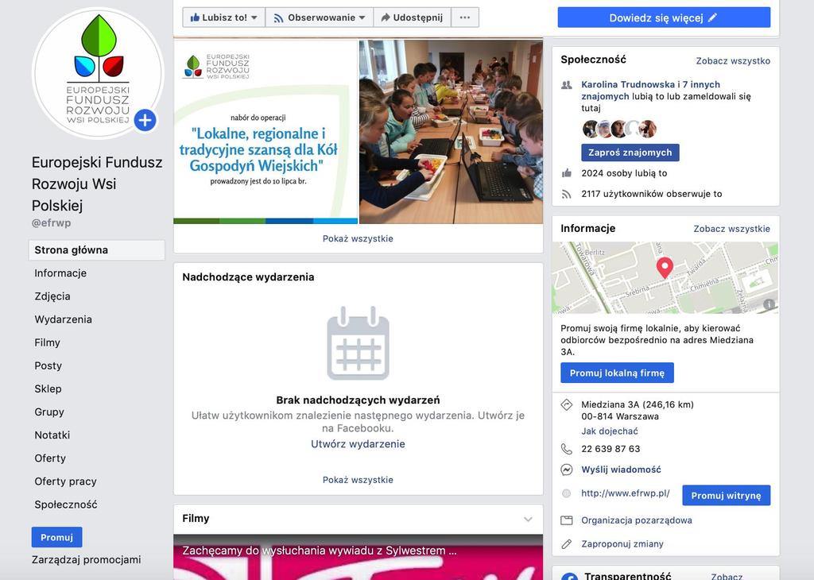Open the http://www.efrwp.pl/ website link
This screenshot has width=814, height=580.
pos(626,493)
